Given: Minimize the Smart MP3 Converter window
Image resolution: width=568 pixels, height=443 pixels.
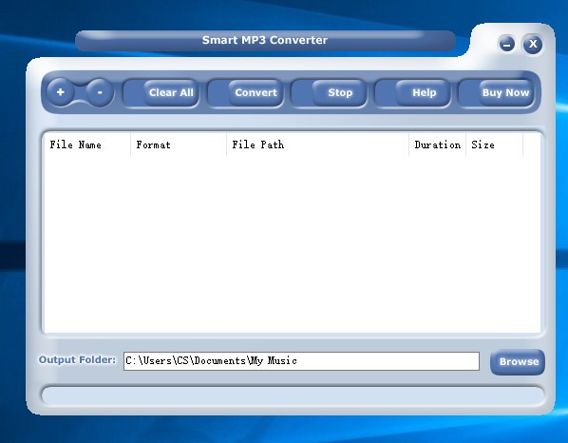Looking at the screenshot, I should (507, 45).
